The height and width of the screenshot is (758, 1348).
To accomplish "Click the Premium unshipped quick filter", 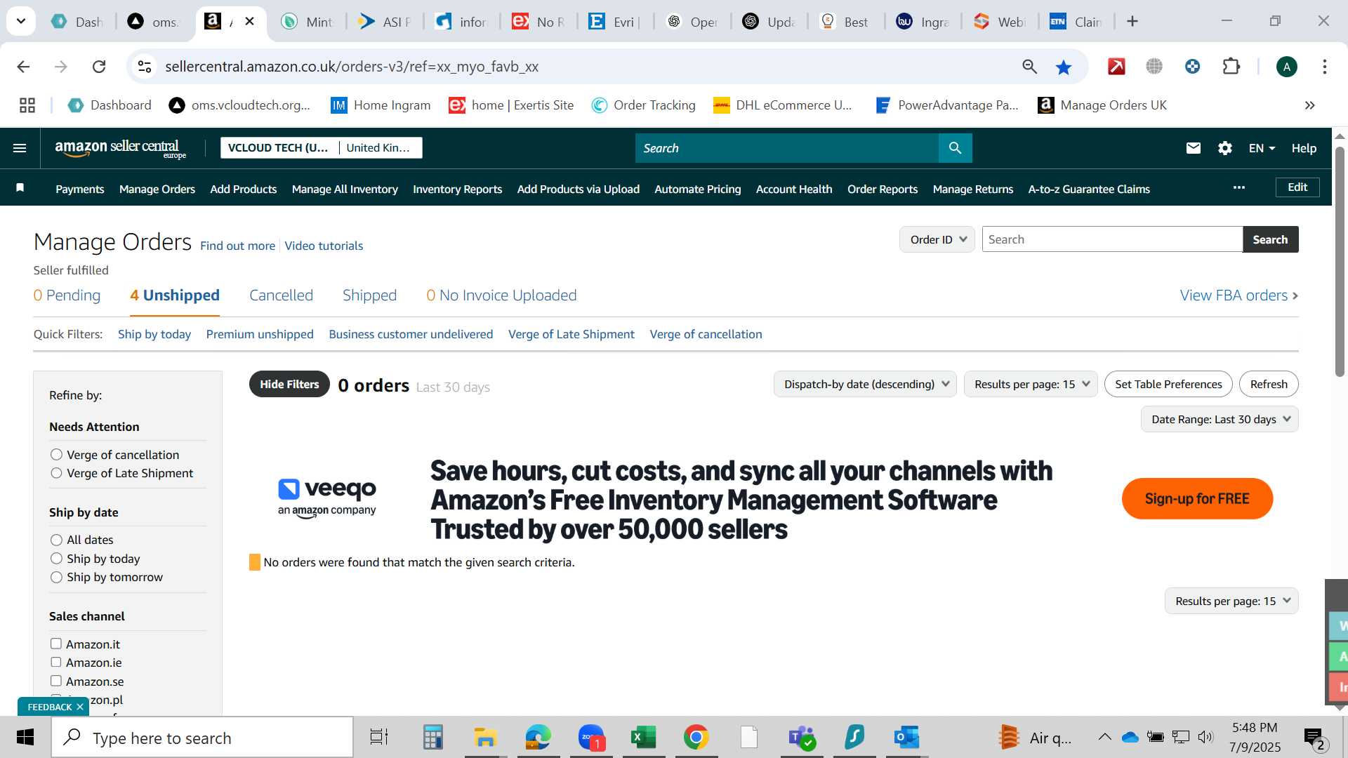I will [x=260, y=334].
